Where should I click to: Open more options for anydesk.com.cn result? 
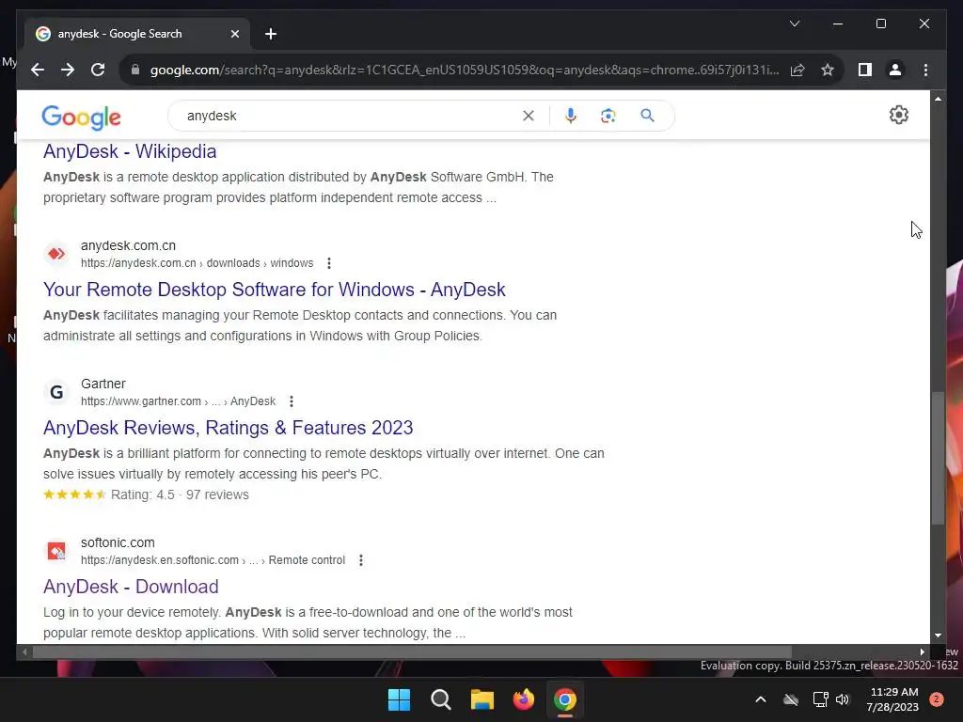[x=329, y=263]
